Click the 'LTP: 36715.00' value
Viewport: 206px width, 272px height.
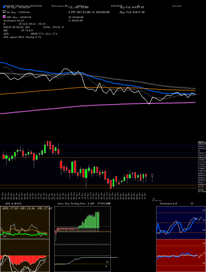click(80, 12)
